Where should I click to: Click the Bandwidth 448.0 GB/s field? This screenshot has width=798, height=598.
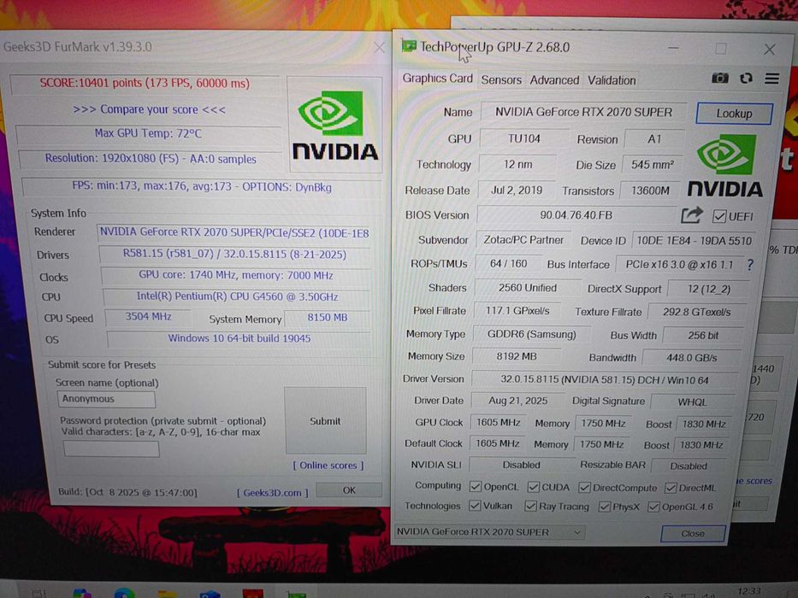coord(692,357)
